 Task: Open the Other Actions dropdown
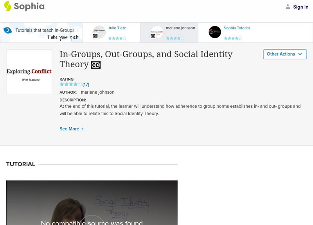tap(285, 54)
